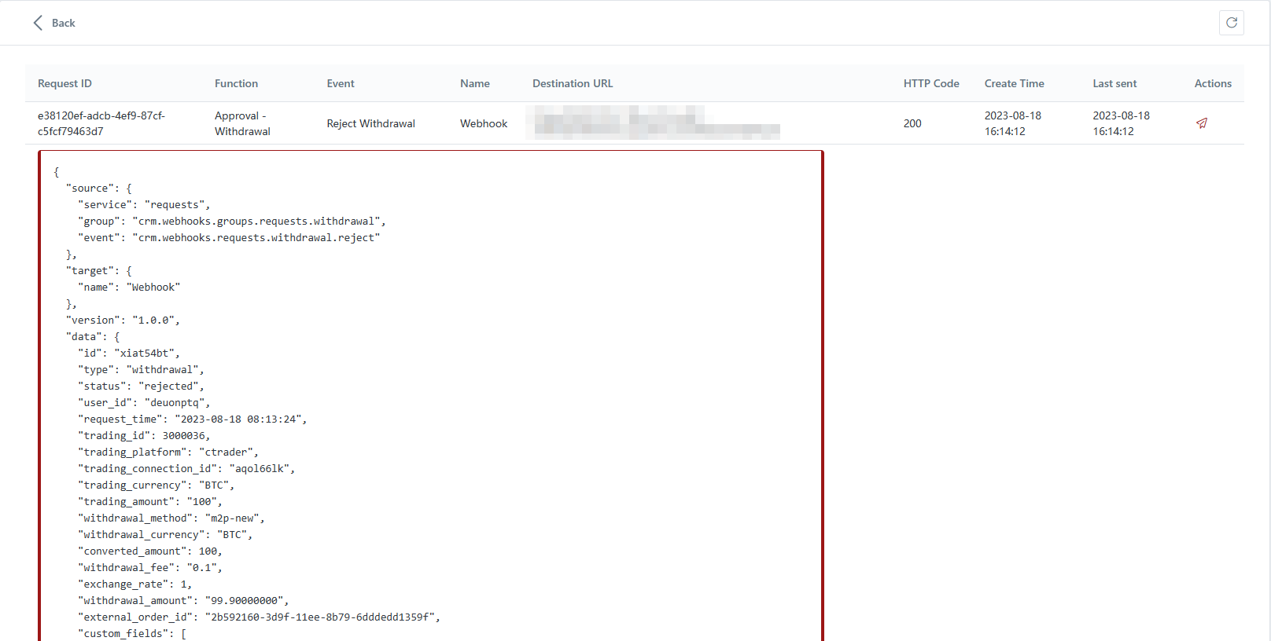Click the Request ID column header
Screen dimensions: 1271x641
pyautogui.click(x=64, y=83)
